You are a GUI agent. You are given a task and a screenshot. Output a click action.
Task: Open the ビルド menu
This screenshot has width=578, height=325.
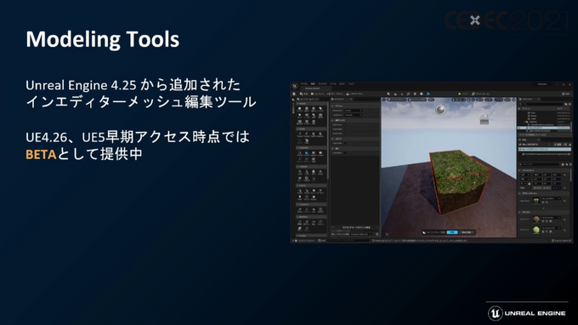[342, 83]
